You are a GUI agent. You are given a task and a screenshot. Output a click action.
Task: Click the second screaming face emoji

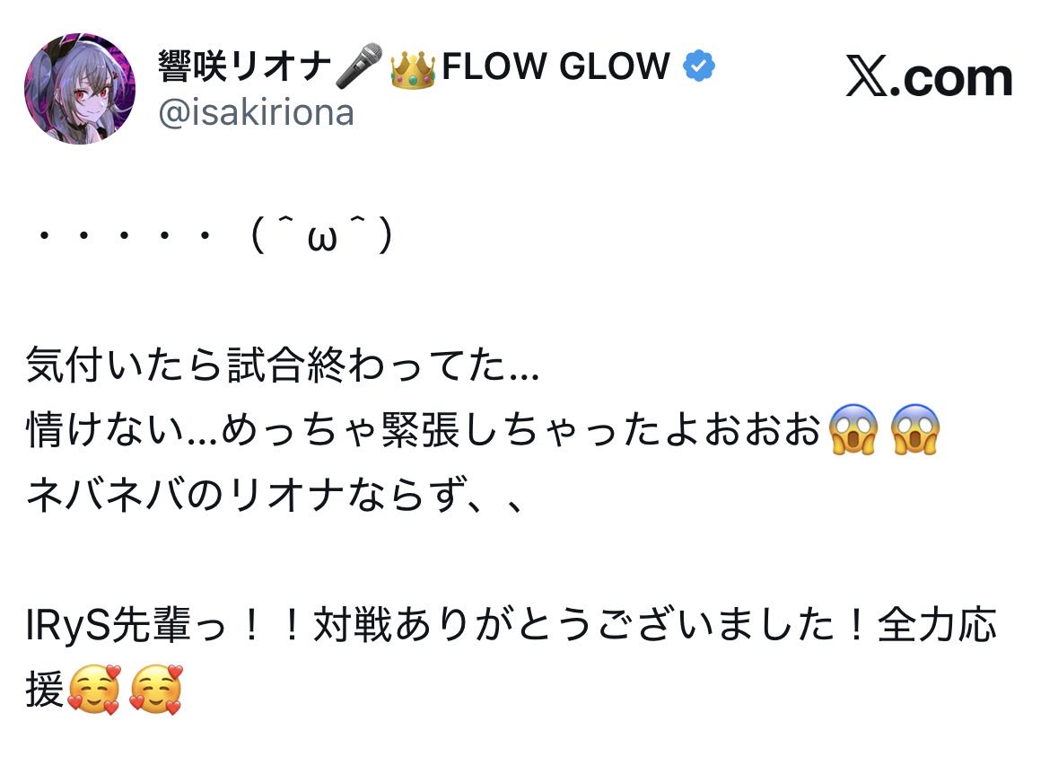pos(914,431)
